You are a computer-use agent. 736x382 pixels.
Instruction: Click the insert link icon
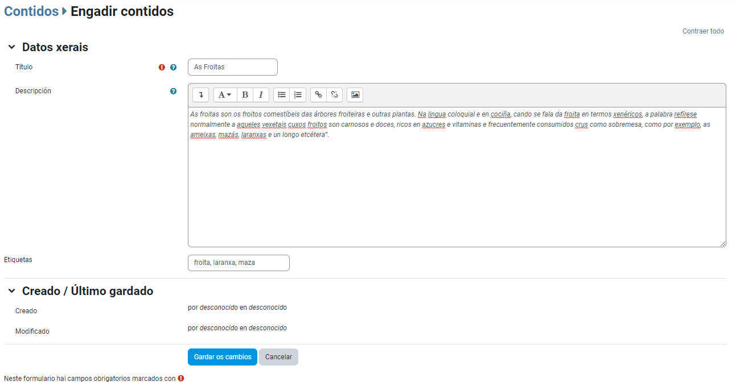click(x=319, y=95)
